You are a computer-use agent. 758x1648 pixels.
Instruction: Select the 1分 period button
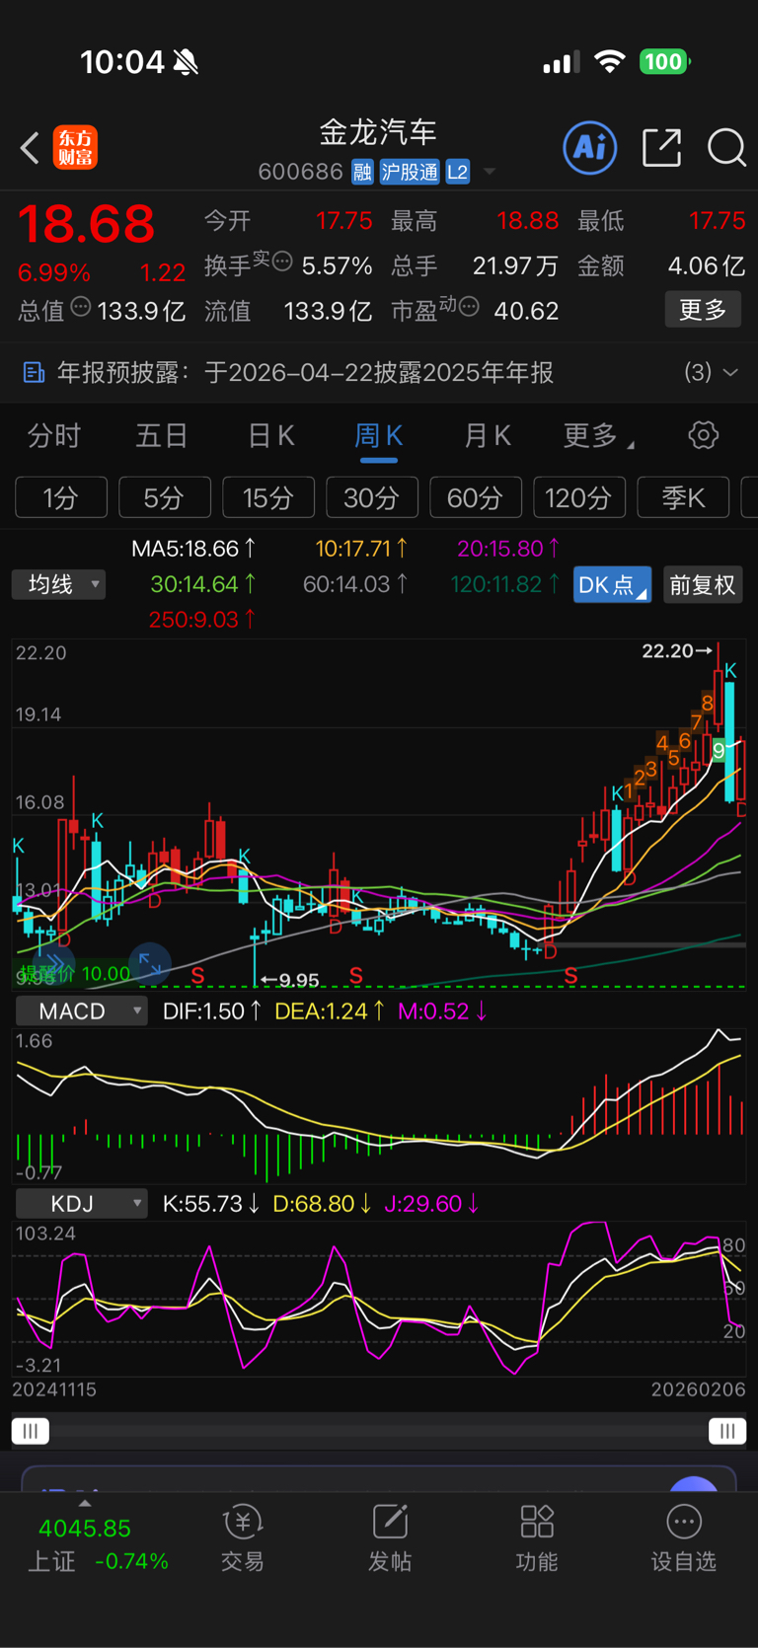coord(61,497)
